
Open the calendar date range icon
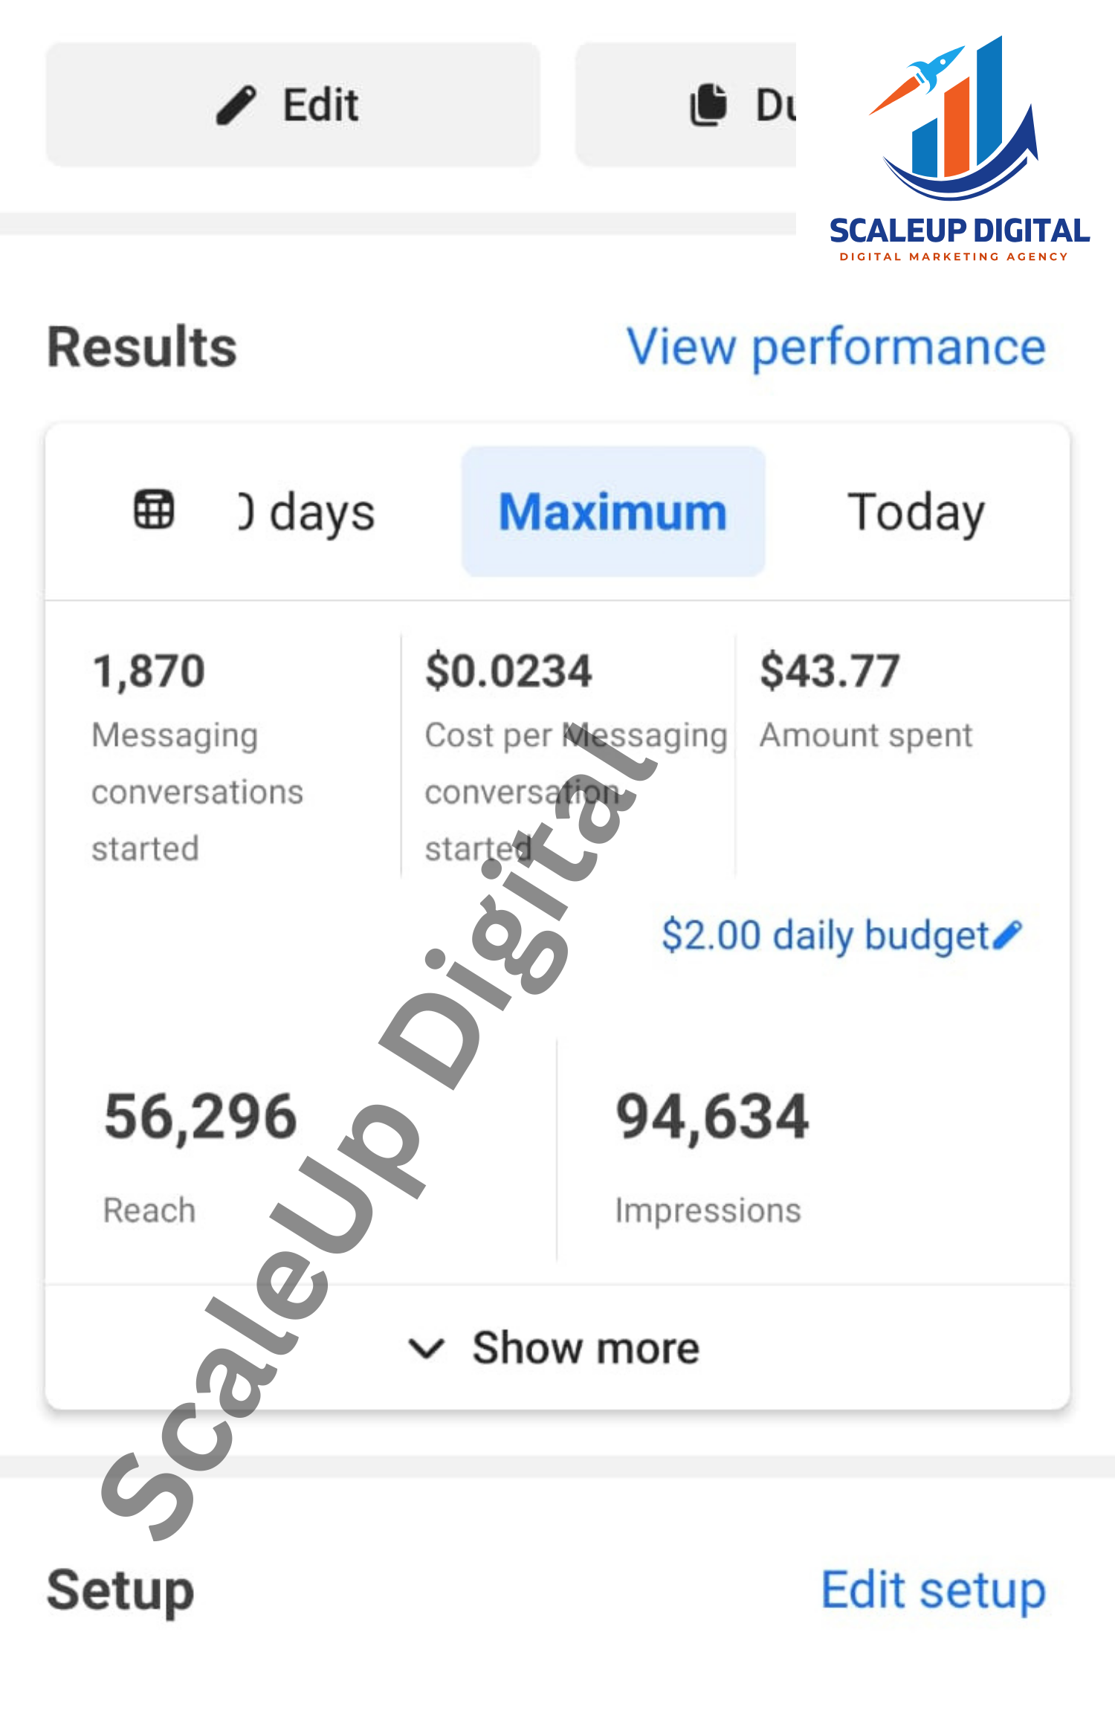click(x=154, y=511)
